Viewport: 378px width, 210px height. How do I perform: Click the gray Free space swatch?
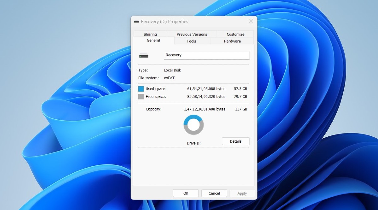point(140,97)
